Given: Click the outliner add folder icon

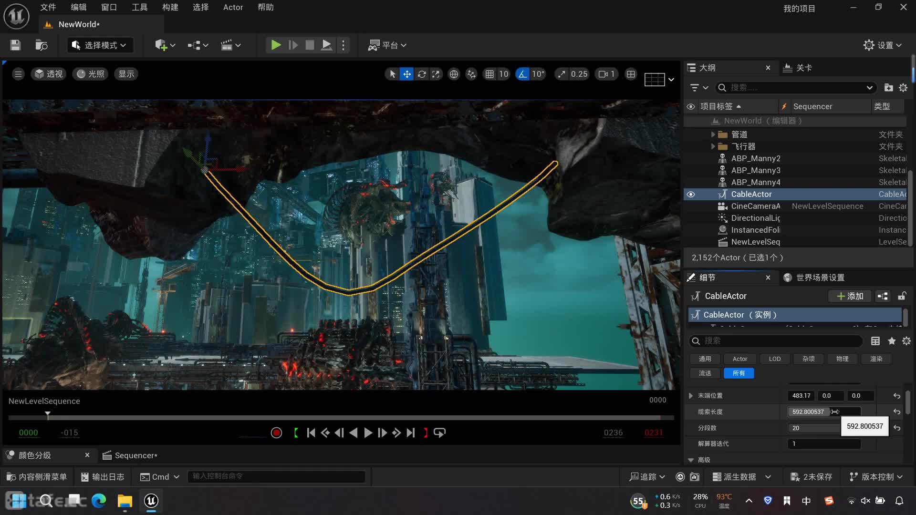Looking at the screenshot, I should click(x=888, y=88).
